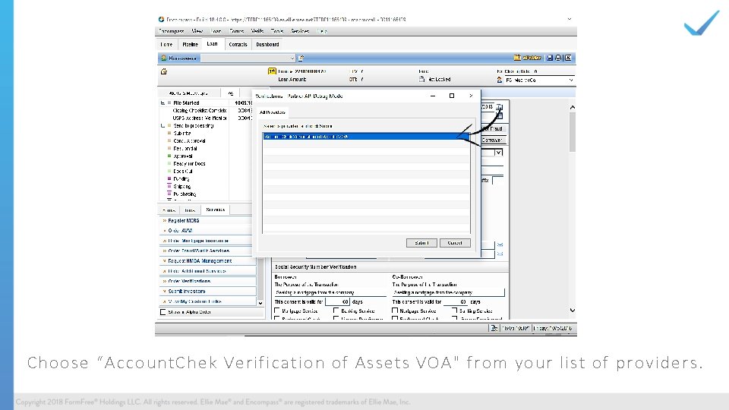Select the Ready for Docs milestone
The height and width of the screenshot is (410, 729).
(189, 164)
